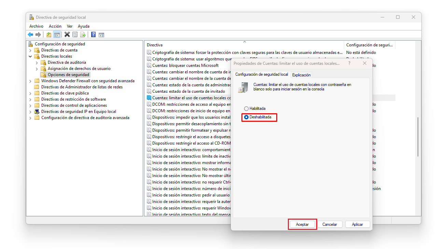Viewport: 448px width, 249px height.
Task: Click the Local Security Policy title bar icon
Action: 31,17
